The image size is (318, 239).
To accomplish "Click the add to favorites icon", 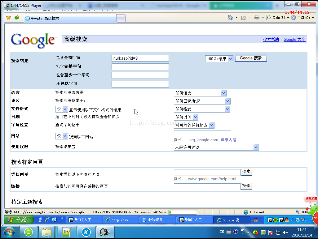I will [x=17, y=18].
